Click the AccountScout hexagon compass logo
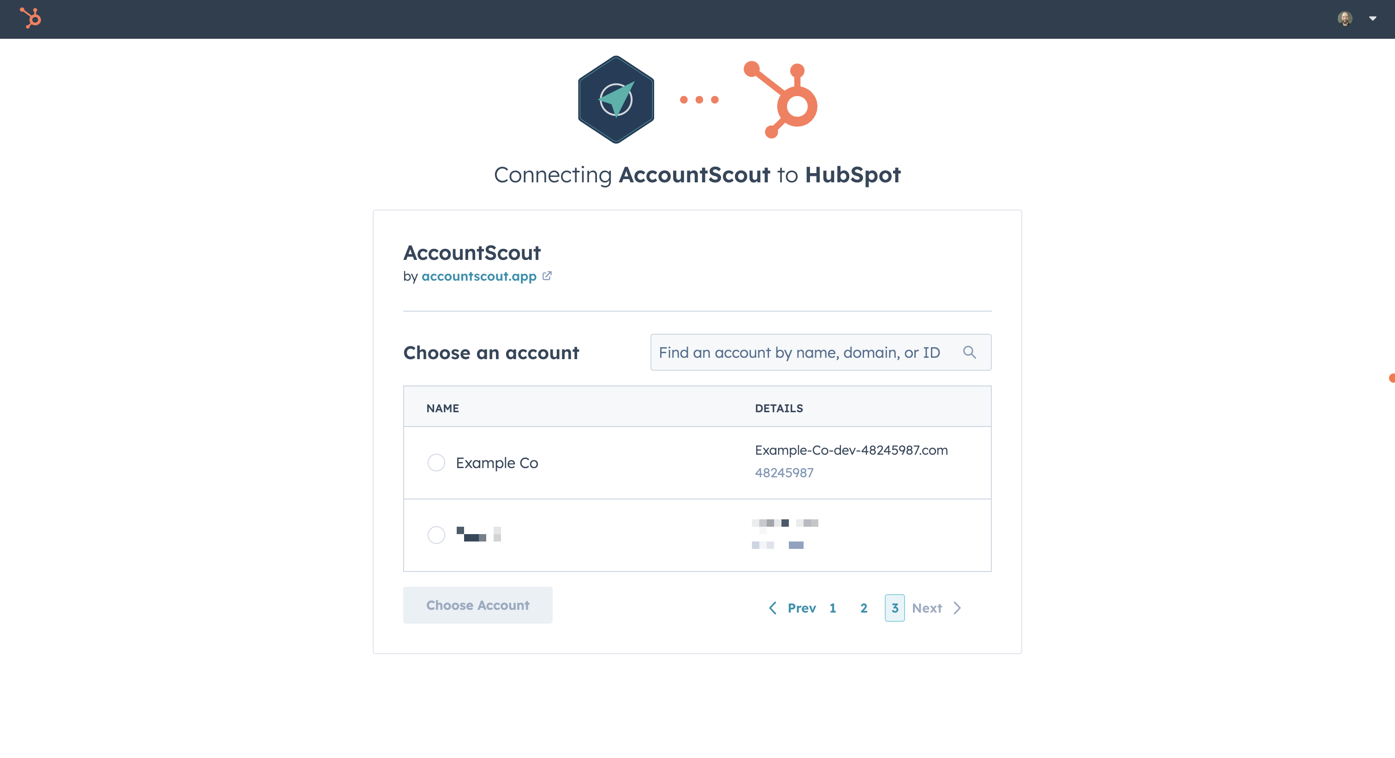Screen dimensions: 1395x758 point(616,100)
